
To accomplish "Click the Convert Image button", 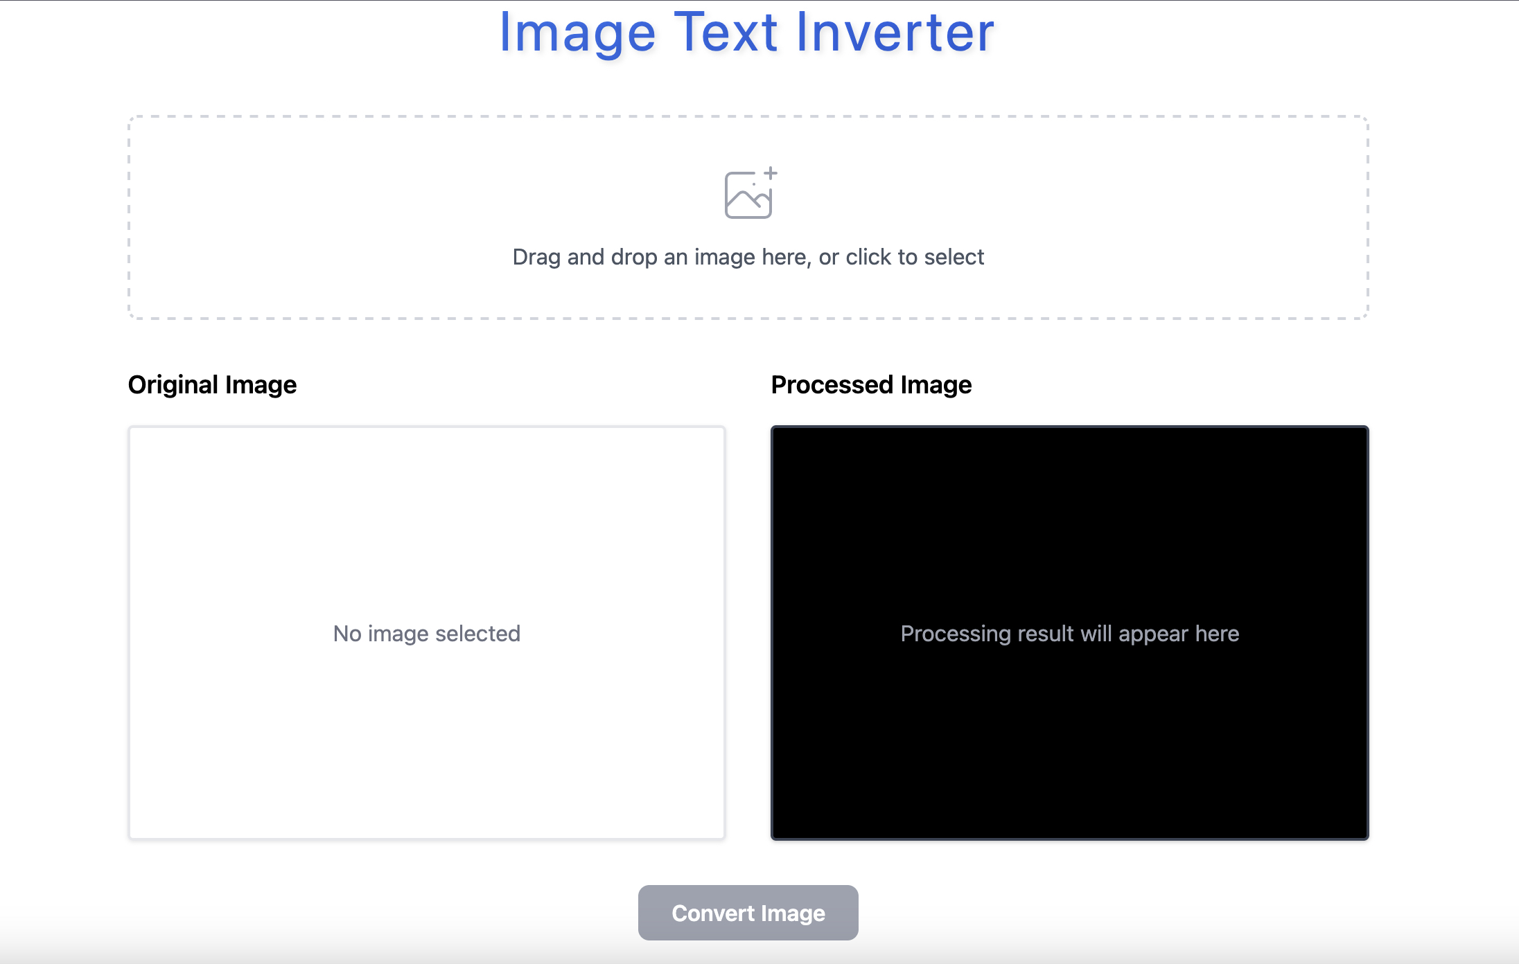I will click(748, 913).
